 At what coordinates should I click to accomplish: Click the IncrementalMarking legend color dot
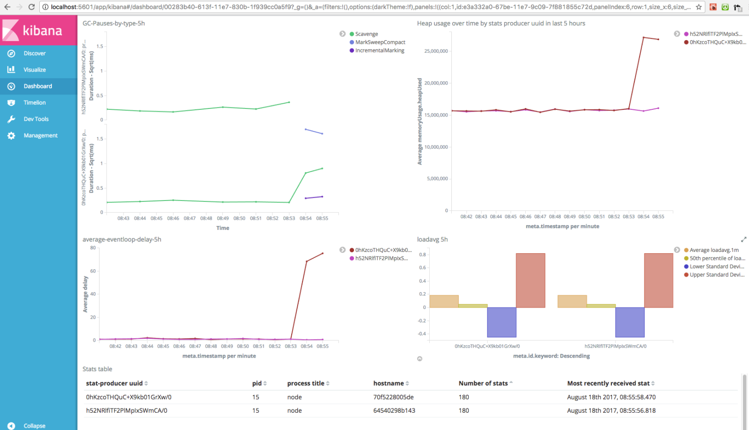(x=352, y=50)
